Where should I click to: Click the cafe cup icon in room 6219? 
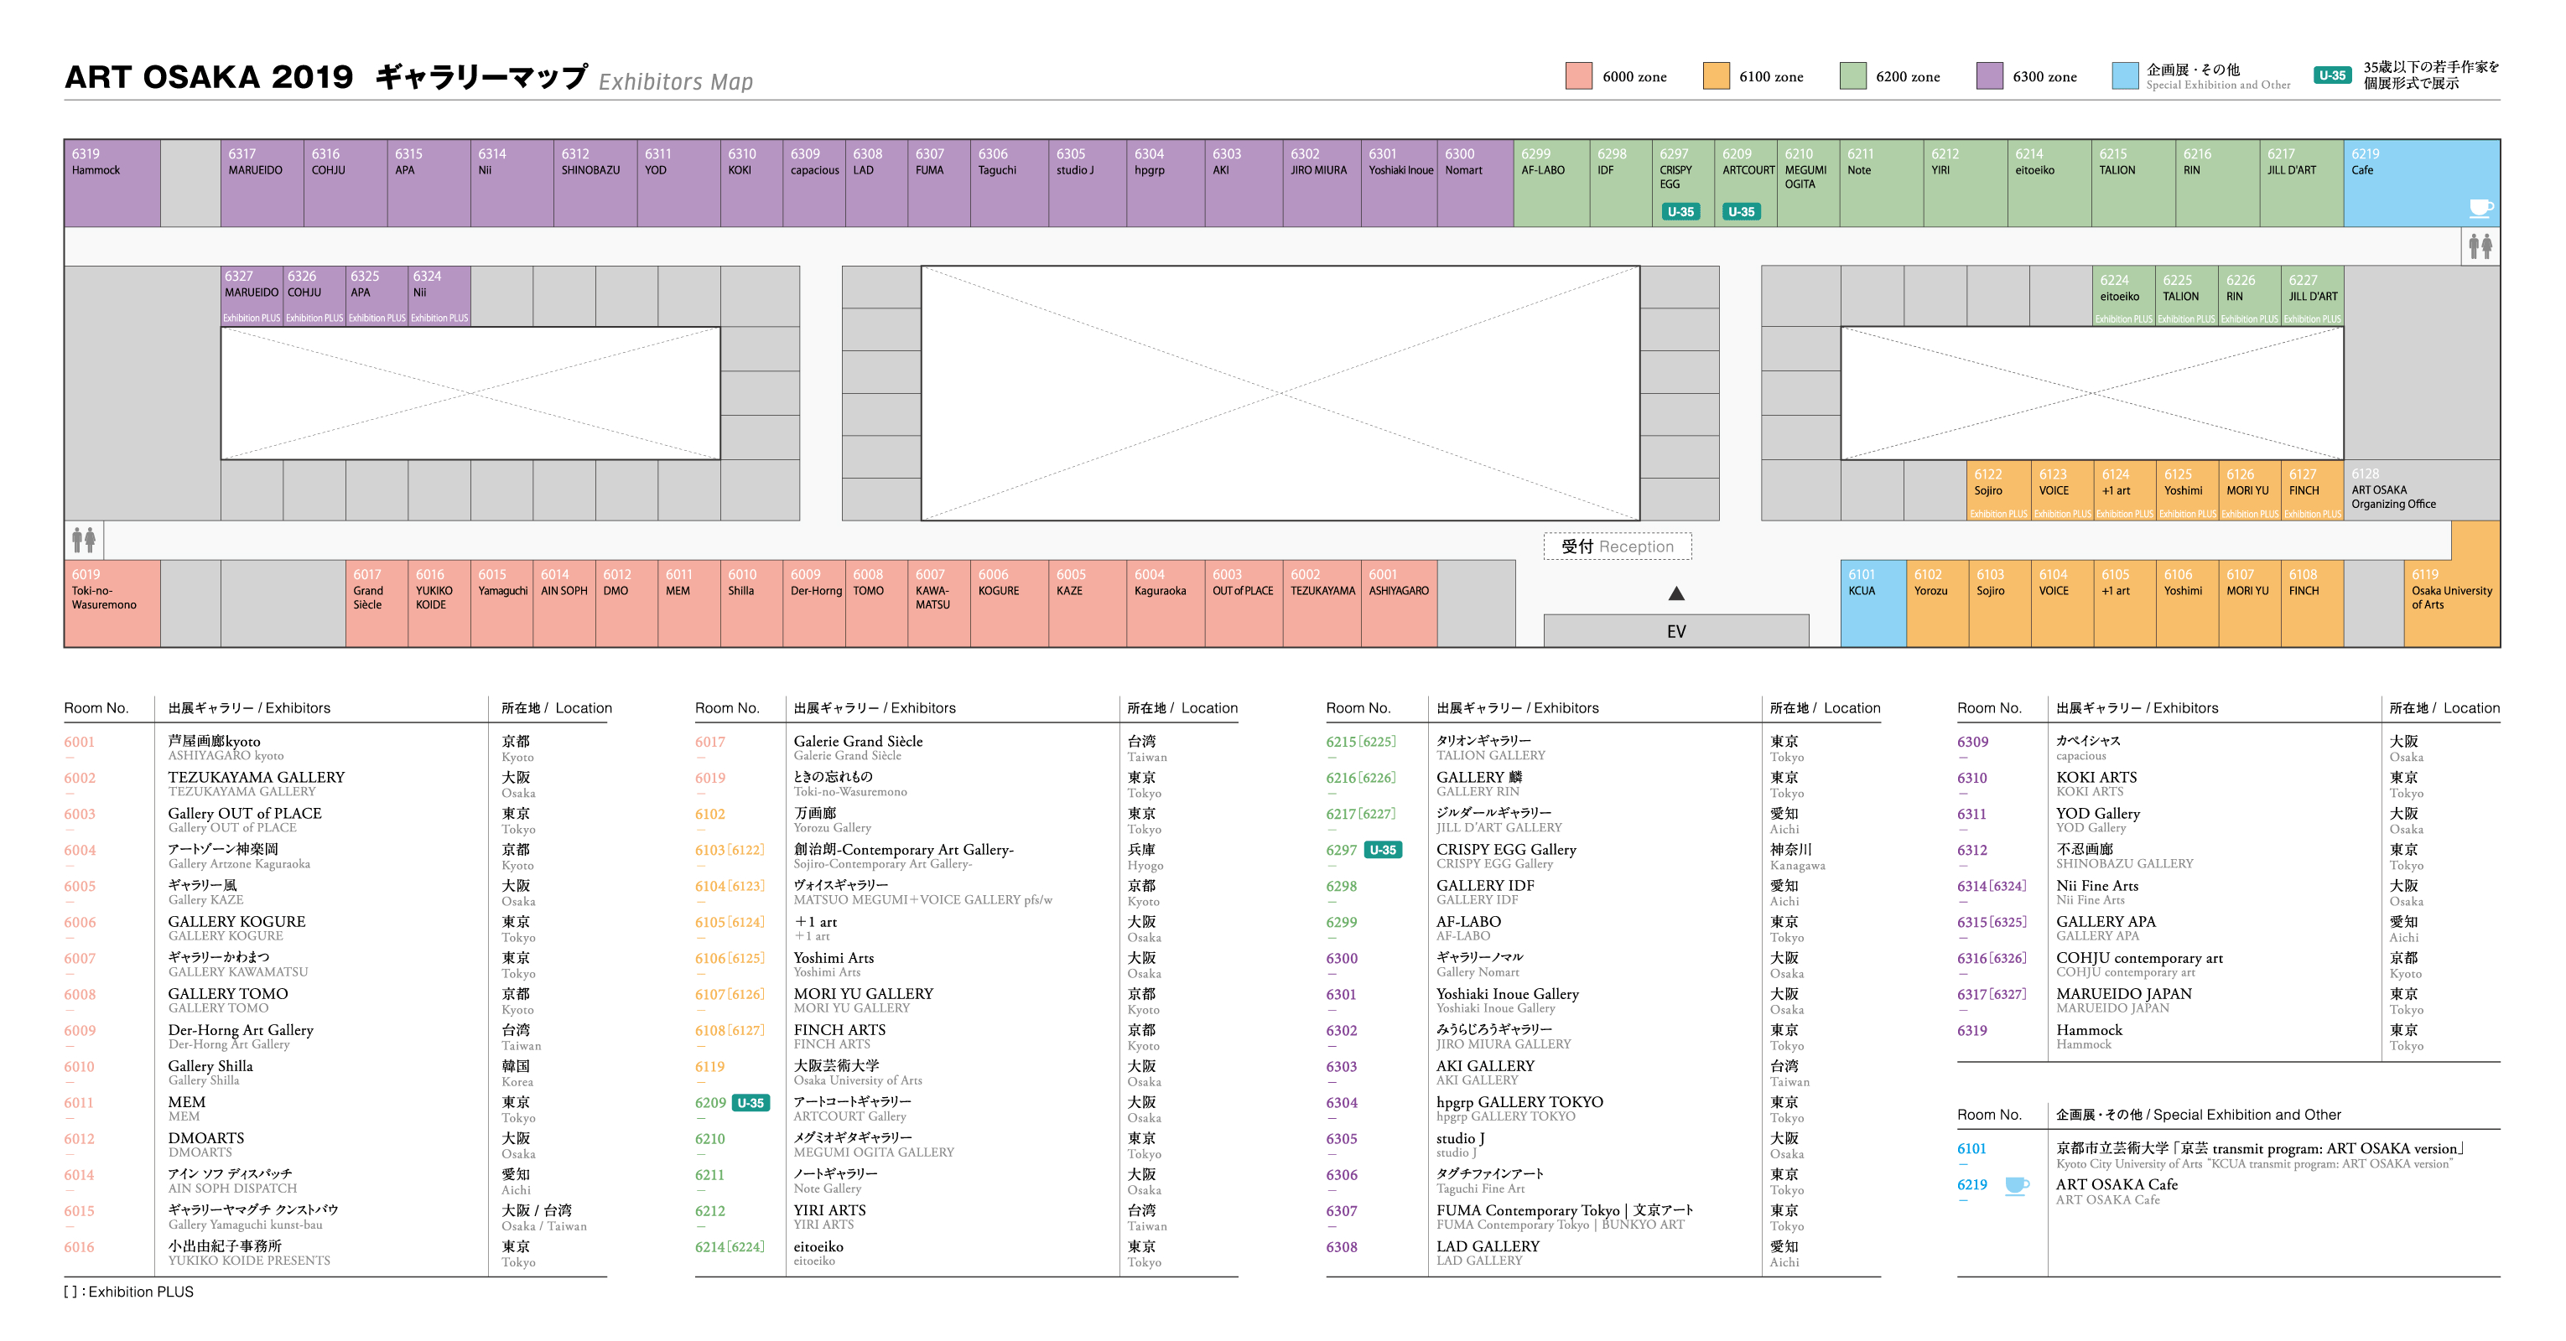point(2480,207)
